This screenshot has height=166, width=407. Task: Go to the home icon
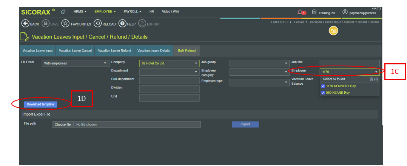63,12
